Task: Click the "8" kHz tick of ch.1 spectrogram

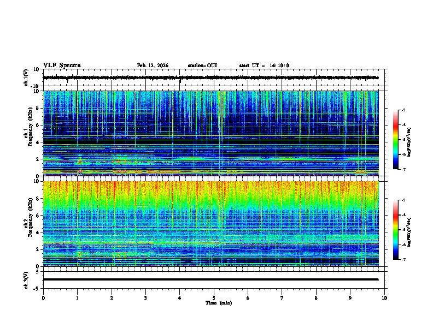Action: [38, 108]
